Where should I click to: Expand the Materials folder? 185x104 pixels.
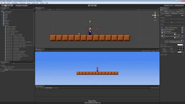pos(2,21)
